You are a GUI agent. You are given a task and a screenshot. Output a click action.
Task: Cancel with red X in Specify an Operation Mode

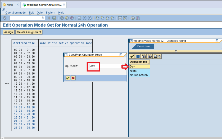[73, 78]
